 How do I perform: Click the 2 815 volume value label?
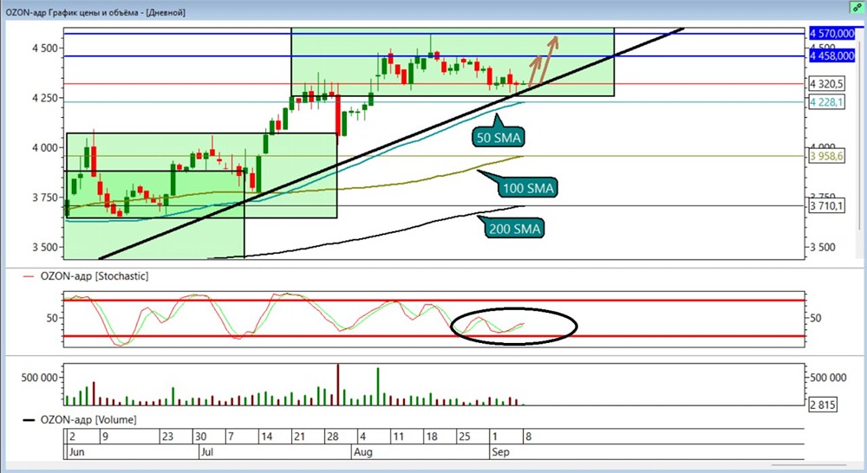click(822, 405)
